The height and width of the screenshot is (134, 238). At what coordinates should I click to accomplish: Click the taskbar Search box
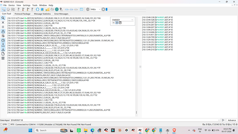pos(51,130)
